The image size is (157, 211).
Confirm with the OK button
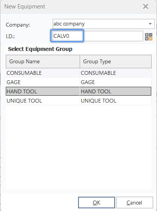pos(97,203)
